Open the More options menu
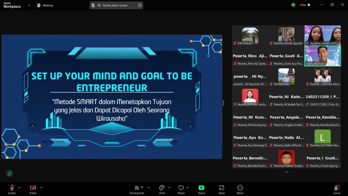 [x=240, y=189]
